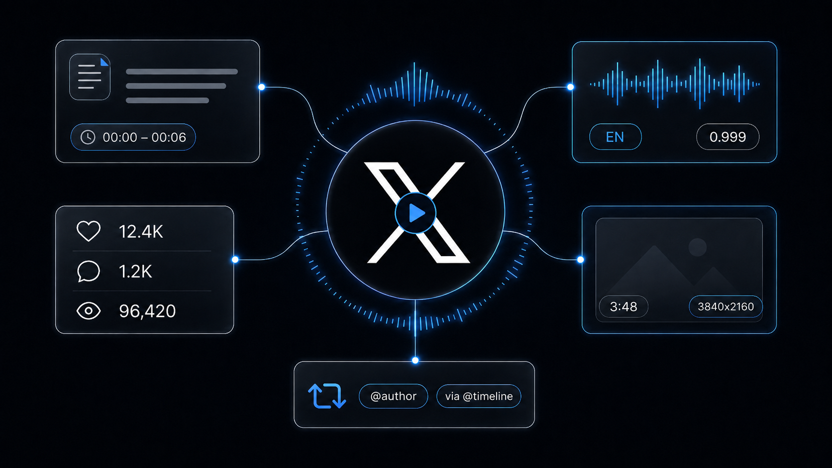Select the via @timeline pill
Screen dimensions: 832x468
coord(479,396)
